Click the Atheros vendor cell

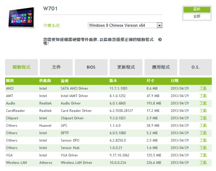tap(46, 163)
